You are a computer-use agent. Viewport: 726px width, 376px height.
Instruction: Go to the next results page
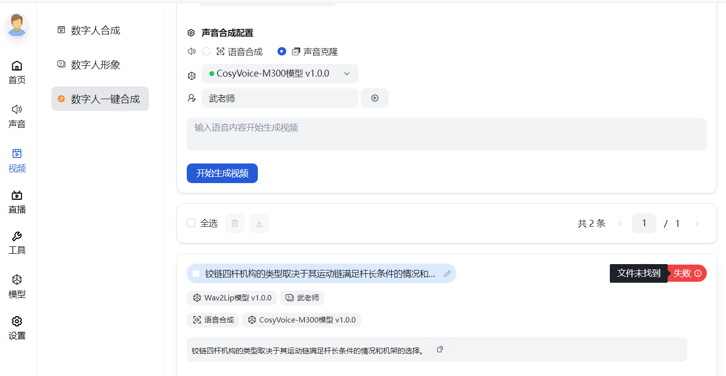click(x=697, y=224)
